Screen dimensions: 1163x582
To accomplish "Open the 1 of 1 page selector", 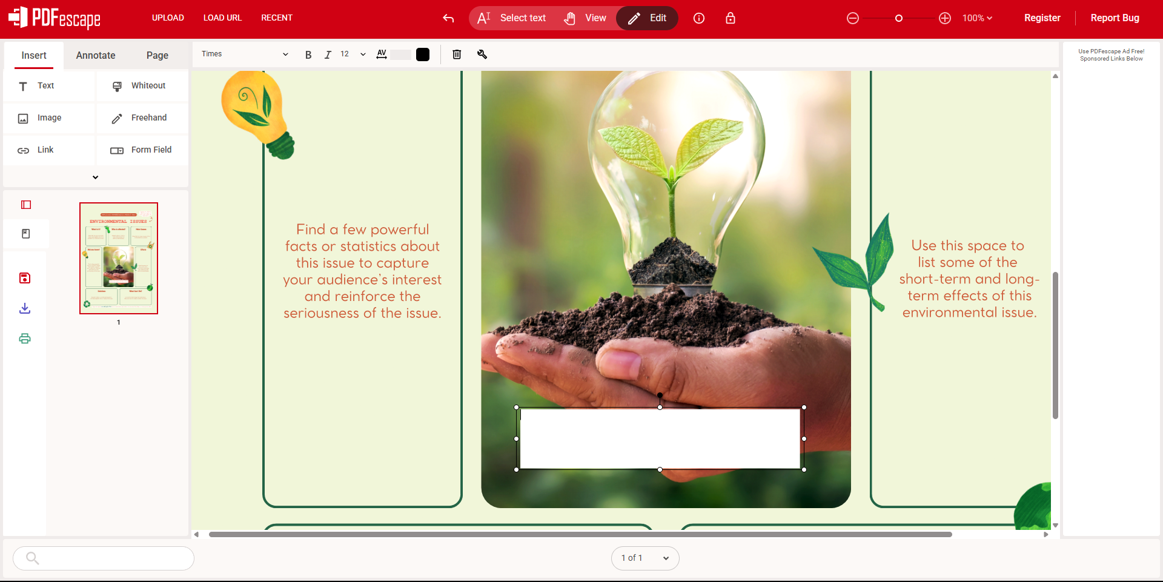I will pyautogui.click(x=645, y=558).
